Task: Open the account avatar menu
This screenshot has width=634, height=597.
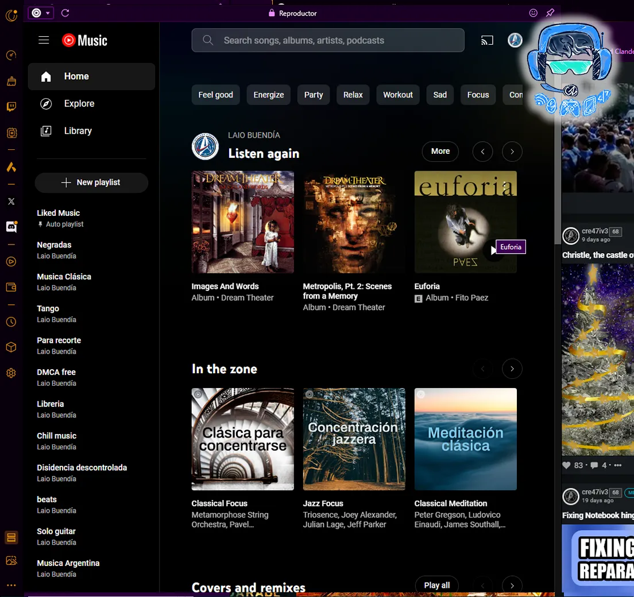Action: tap(515, 40)
